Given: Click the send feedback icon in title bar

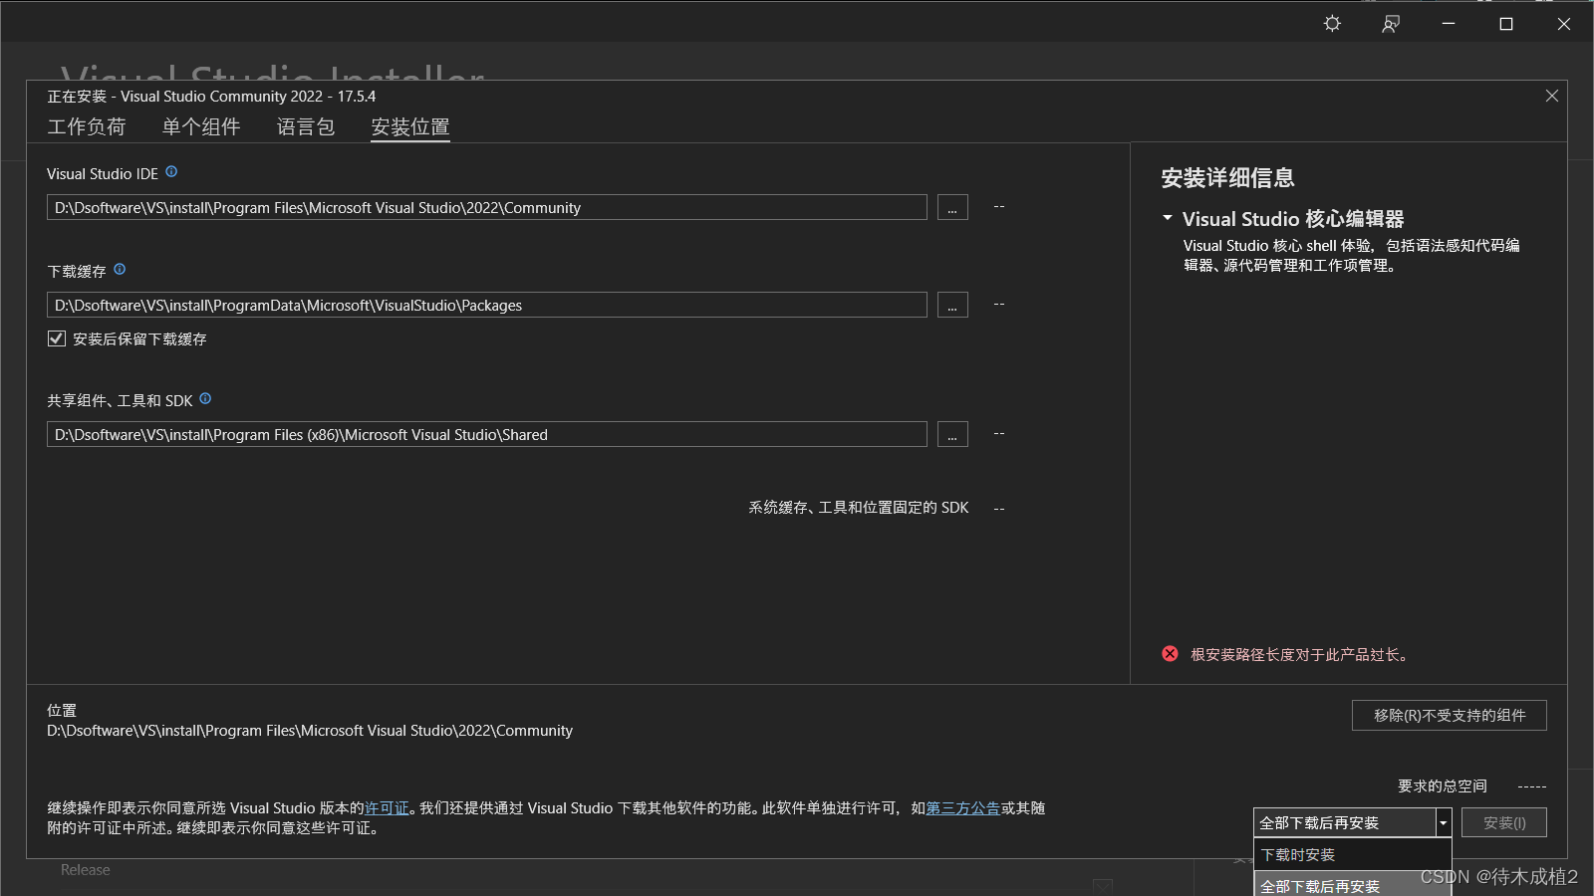Looking at the screenshot, I should (x=1391, y=24).
